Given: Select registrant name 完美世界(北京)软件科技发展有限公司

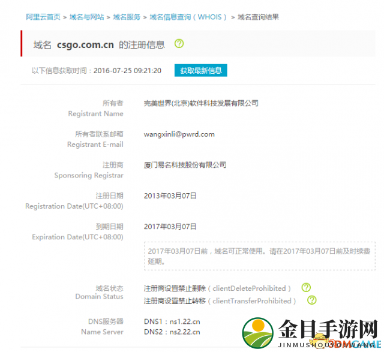Looking at the screenshot, I should tap(201, 103).
